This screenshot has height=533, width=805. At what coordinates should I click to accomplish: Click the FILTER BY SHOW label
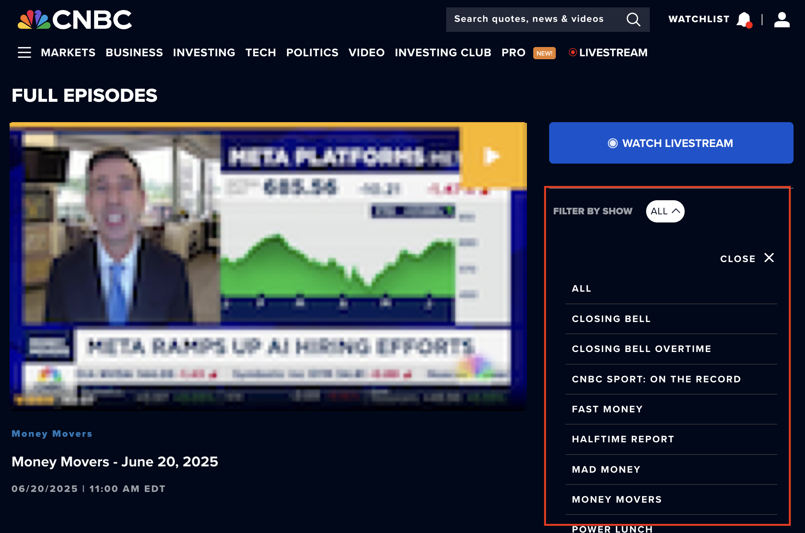[593, 211]
